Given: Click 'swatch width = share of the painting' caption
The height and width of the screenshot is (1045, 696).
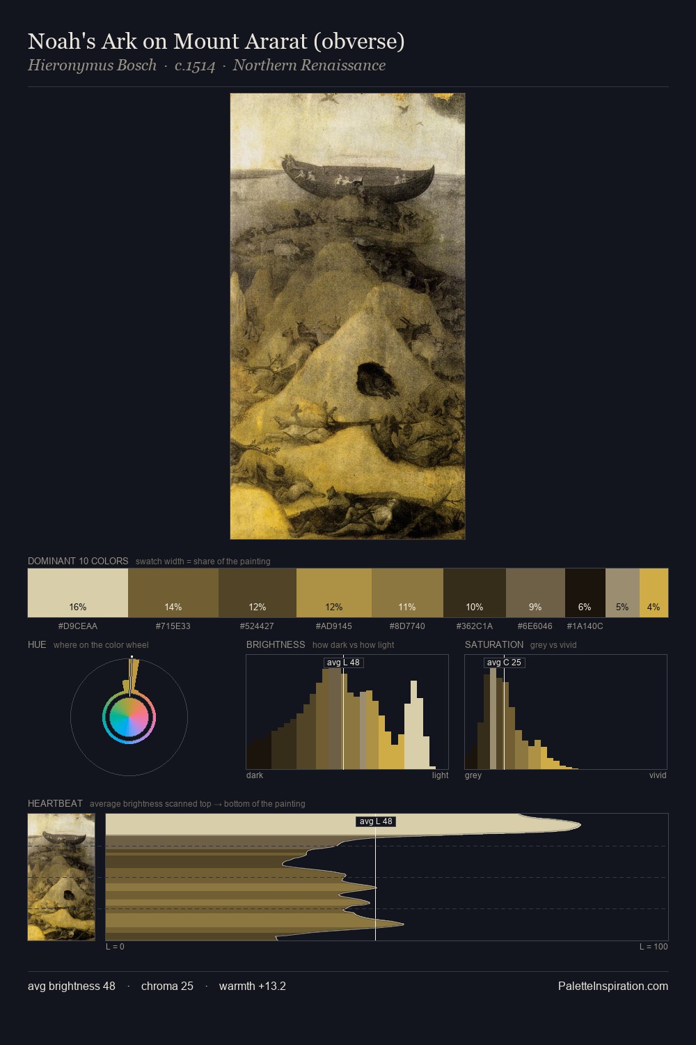Looking at the screenshot, I should [203, 562].
